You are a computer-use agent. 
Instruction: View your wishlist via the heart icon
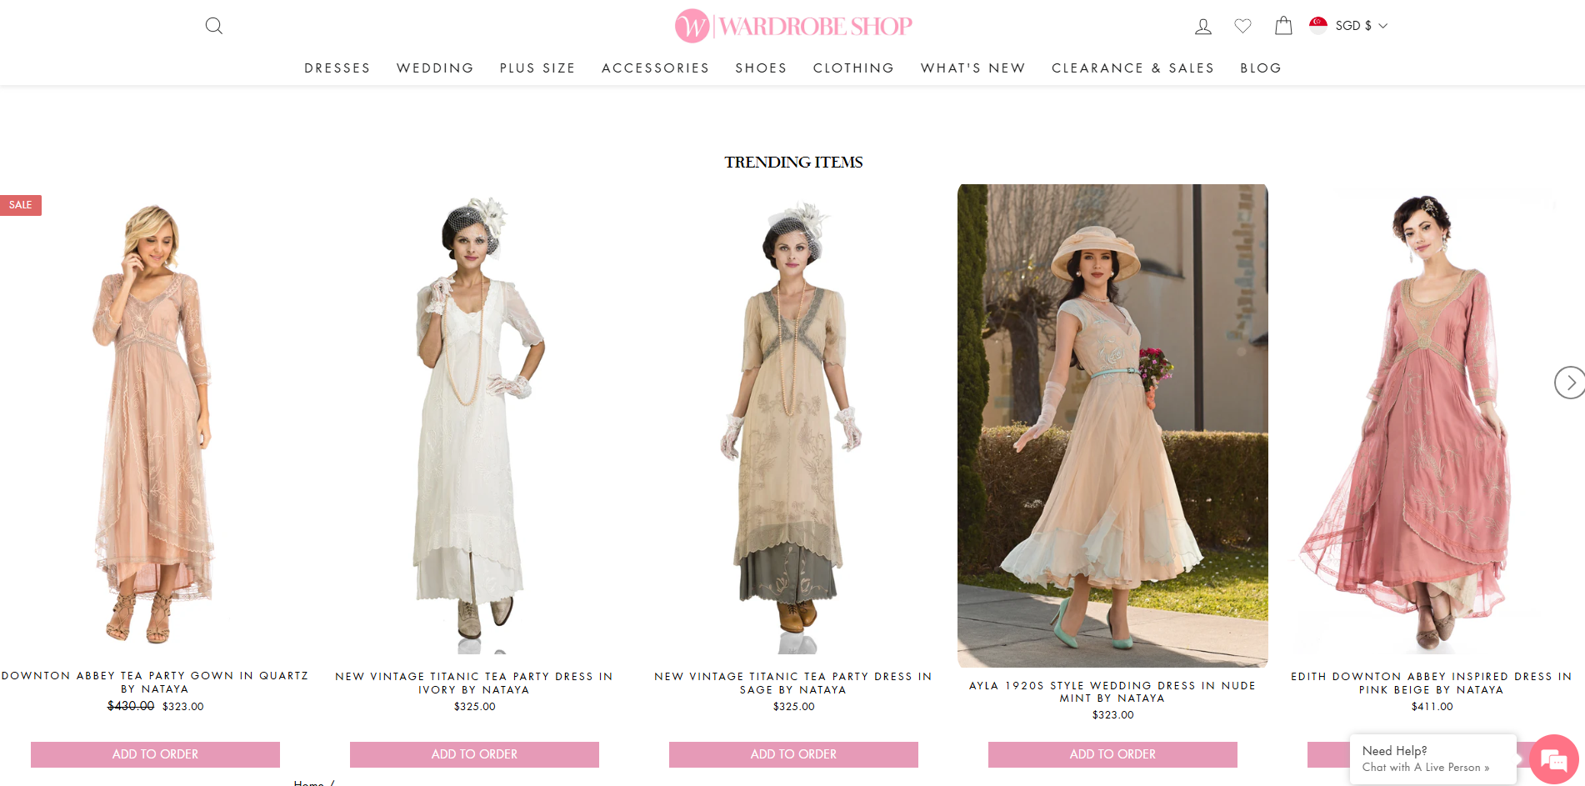pos(1242,26)
